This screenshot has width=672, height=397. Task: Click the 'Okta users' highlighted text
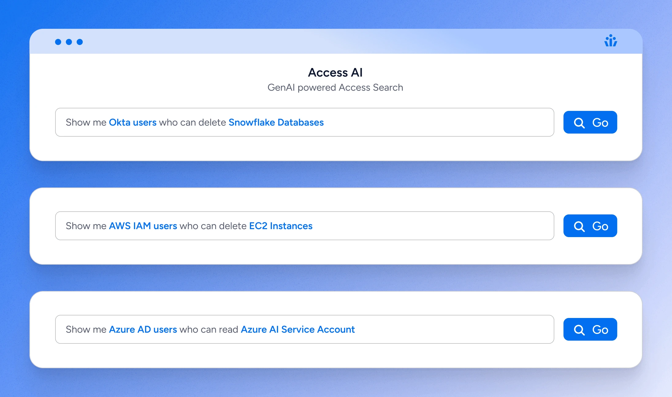(133, 122)
